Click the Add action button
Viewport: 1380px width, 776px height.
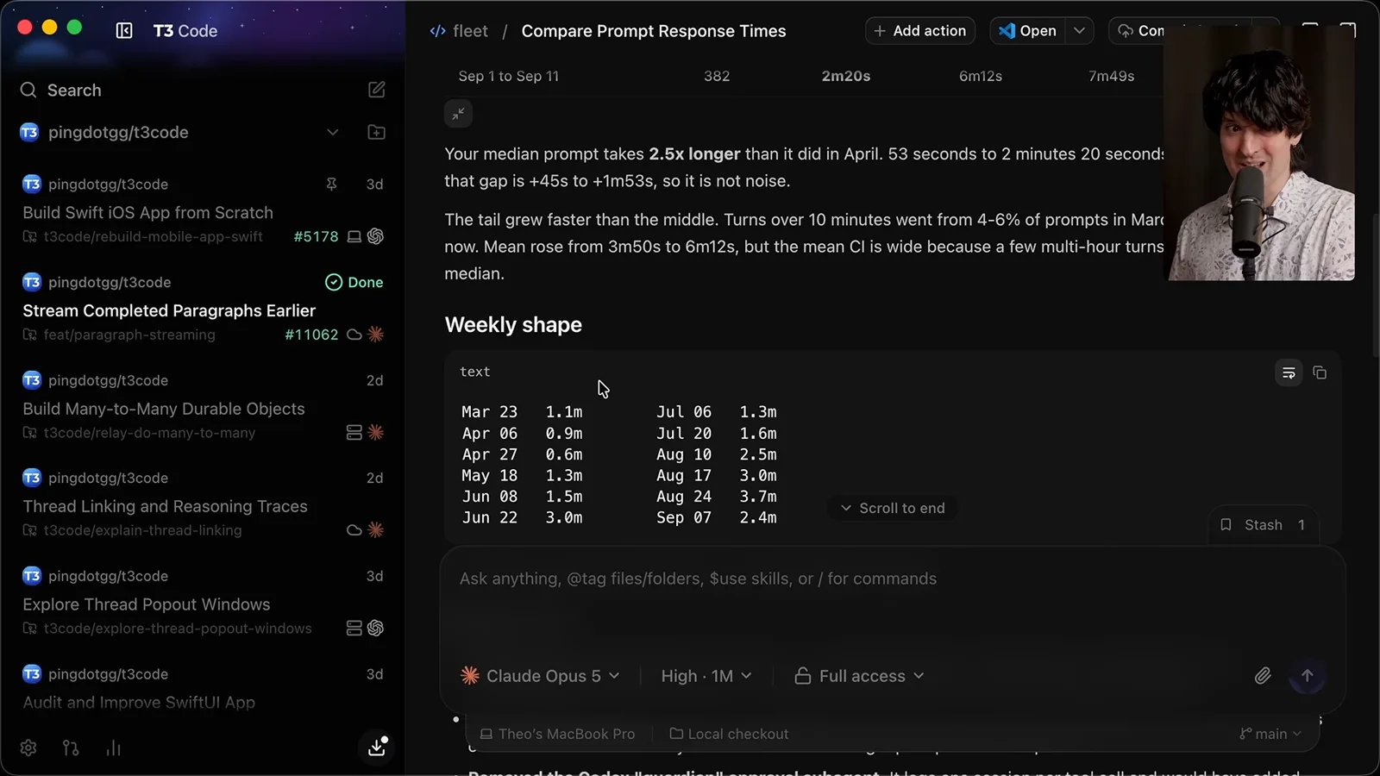(920, 31)
